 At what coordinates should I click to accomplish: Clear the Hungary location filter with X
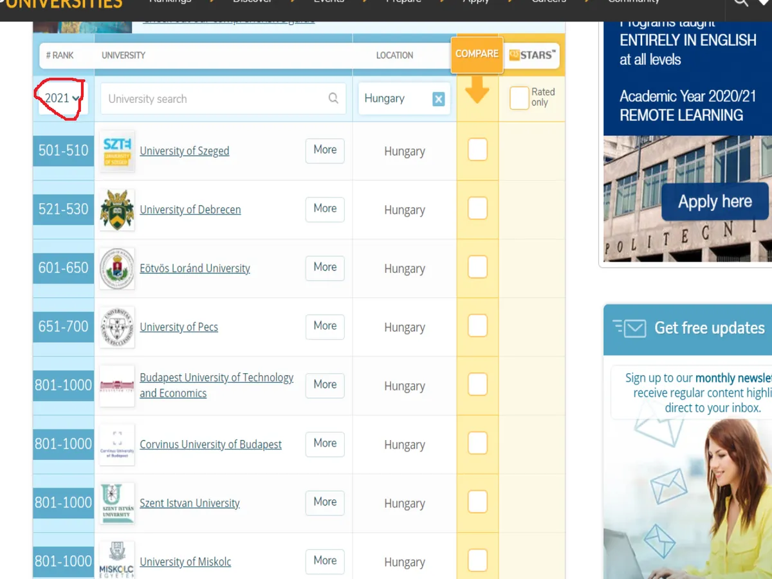[438, 99]
